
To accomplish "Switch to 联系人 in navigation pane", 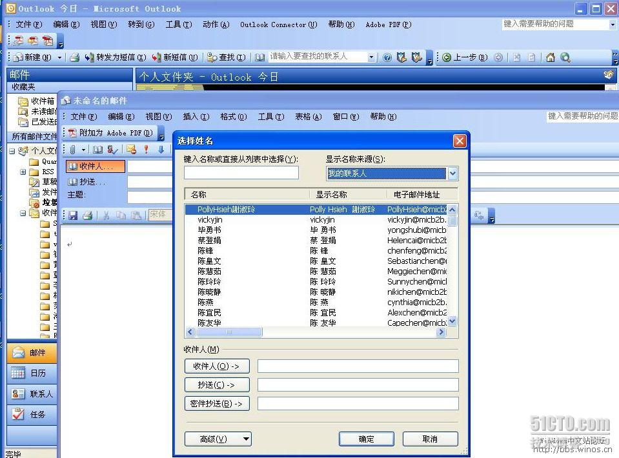I will tap(32, 393).
